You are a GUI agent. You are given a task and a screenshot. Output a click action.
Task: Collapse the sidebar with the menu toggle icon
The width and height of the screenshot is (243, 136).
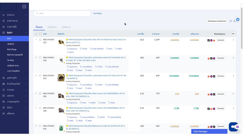[24, 7]
